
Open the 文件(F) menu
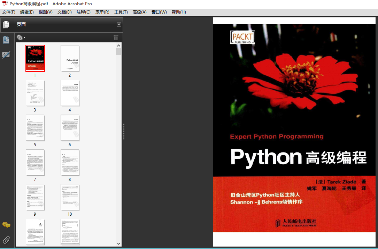[8, 12]
